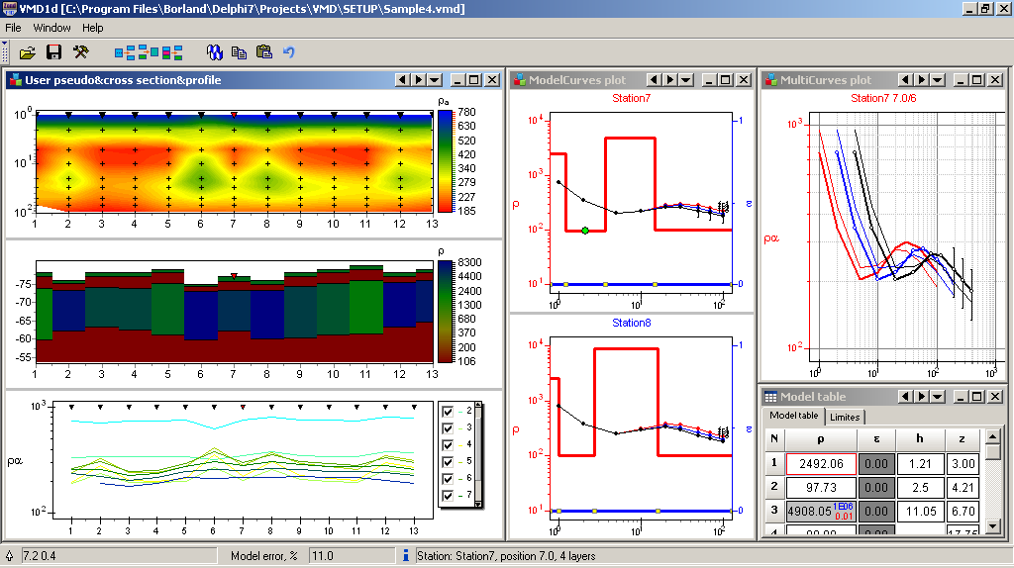Save the project with the floppy disk icon
Viewport: 1014px width, 568px height.
click(x=54, y=51)
